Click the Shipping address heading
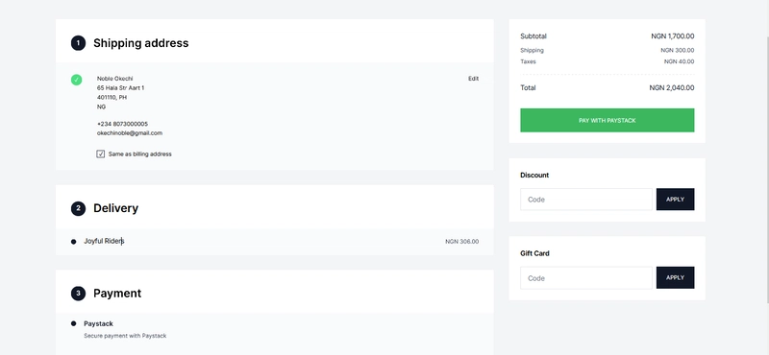 [140, 43]
